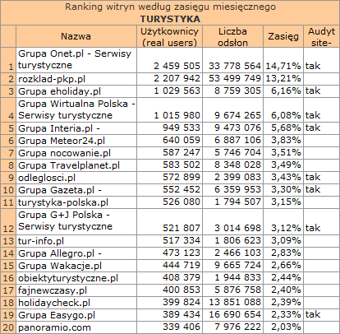The image size is (340, 334).
Task: Select the tur-info.pl name cell
Action: click(41, 241)
